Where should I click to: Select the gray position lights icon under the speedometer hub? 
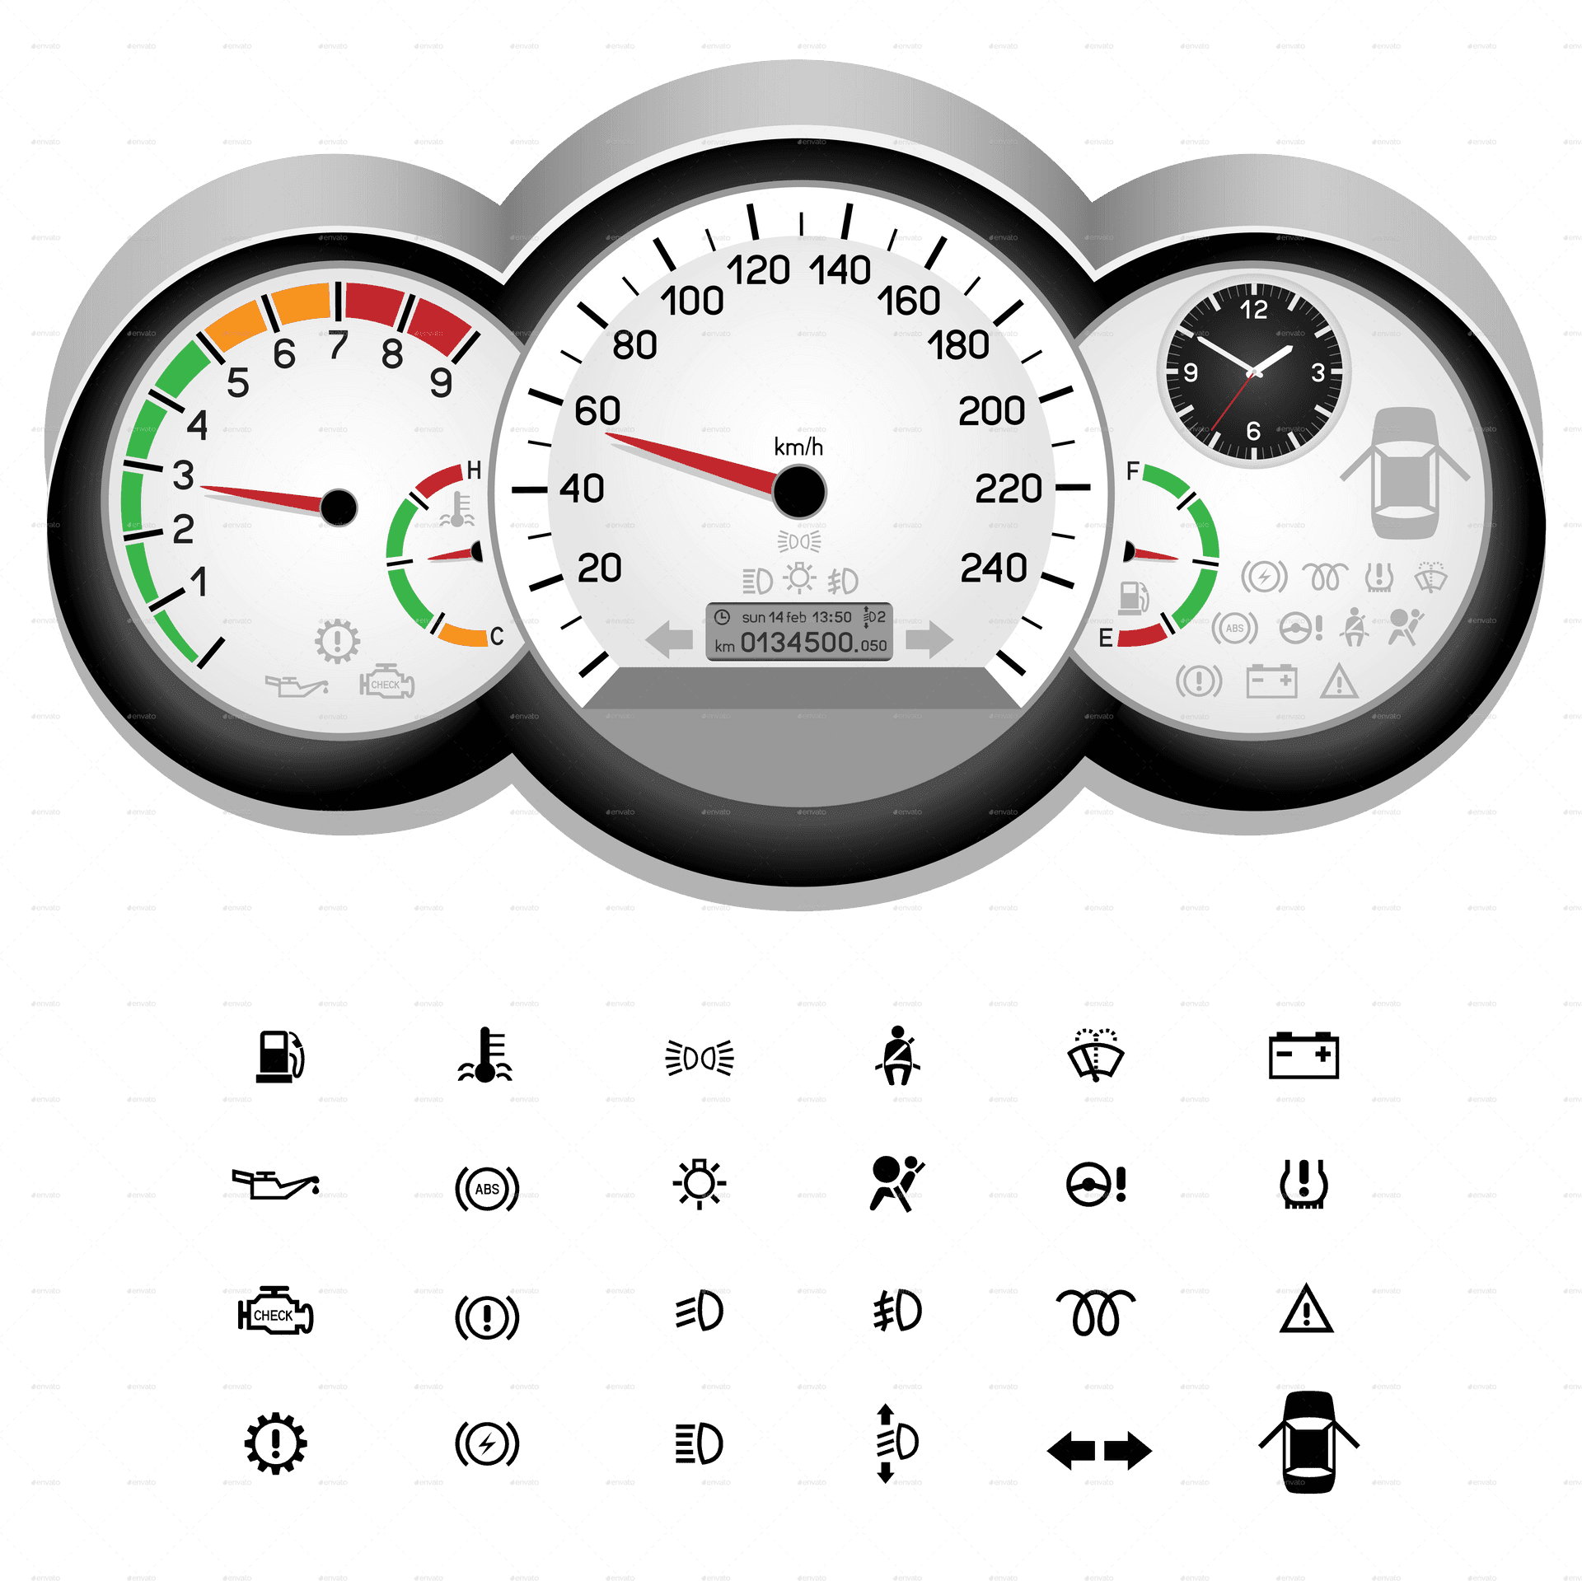(799, 541)
